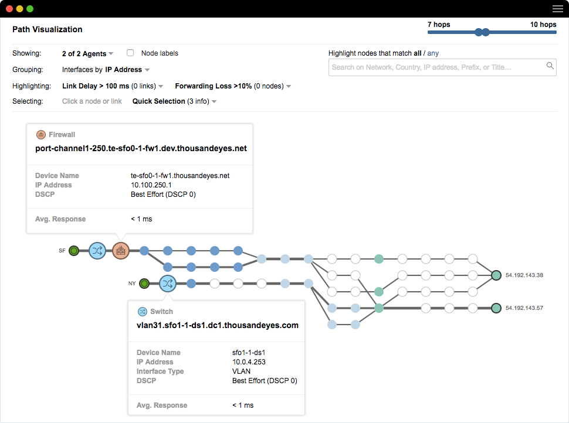Expand the Quick Selection menu
Image resolution: width=569 pixels, height=423 pixels.
[x=174, y=101]
